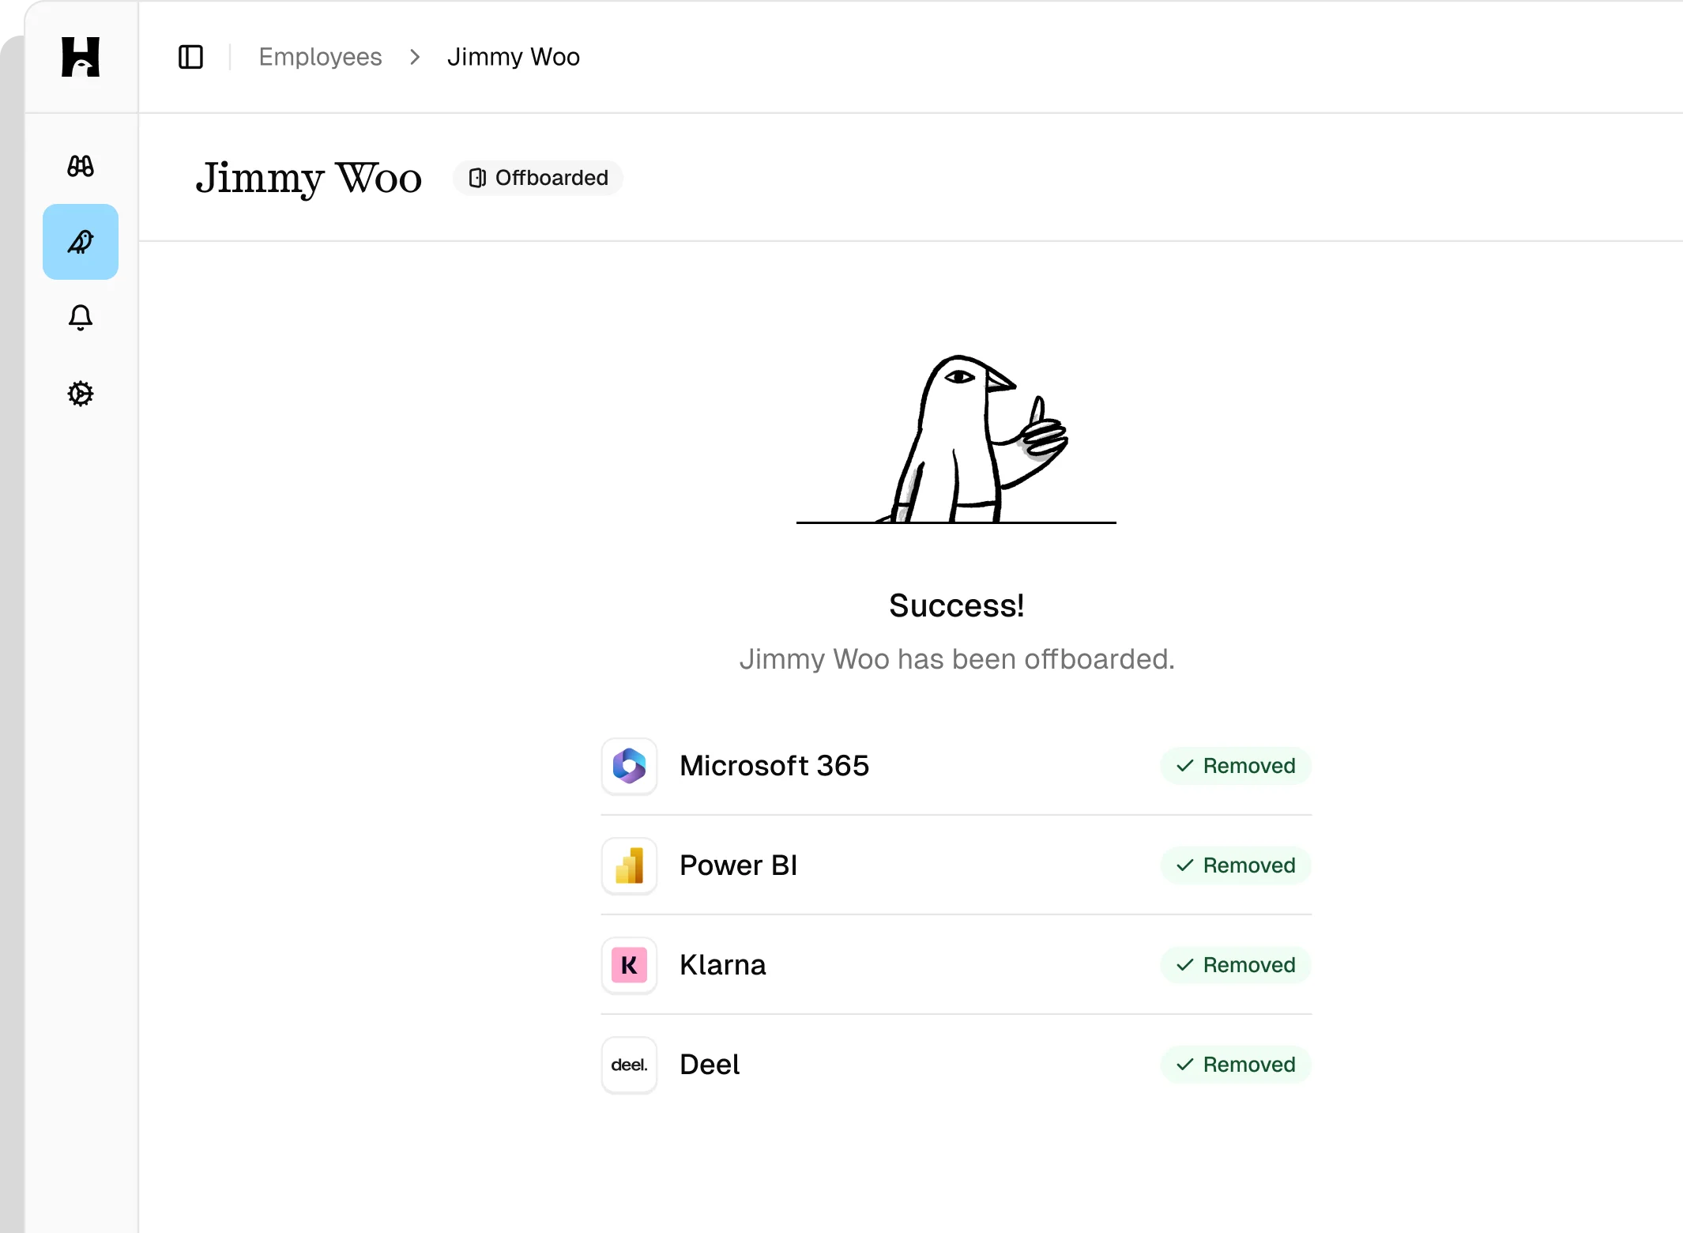Go to Employees breadcrumb
The width and height of the screenshot is (1683, 1233).
pos(320,57)
